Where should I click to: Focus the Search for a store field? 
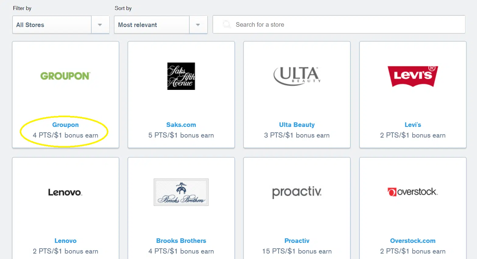[x=339, y=24]
